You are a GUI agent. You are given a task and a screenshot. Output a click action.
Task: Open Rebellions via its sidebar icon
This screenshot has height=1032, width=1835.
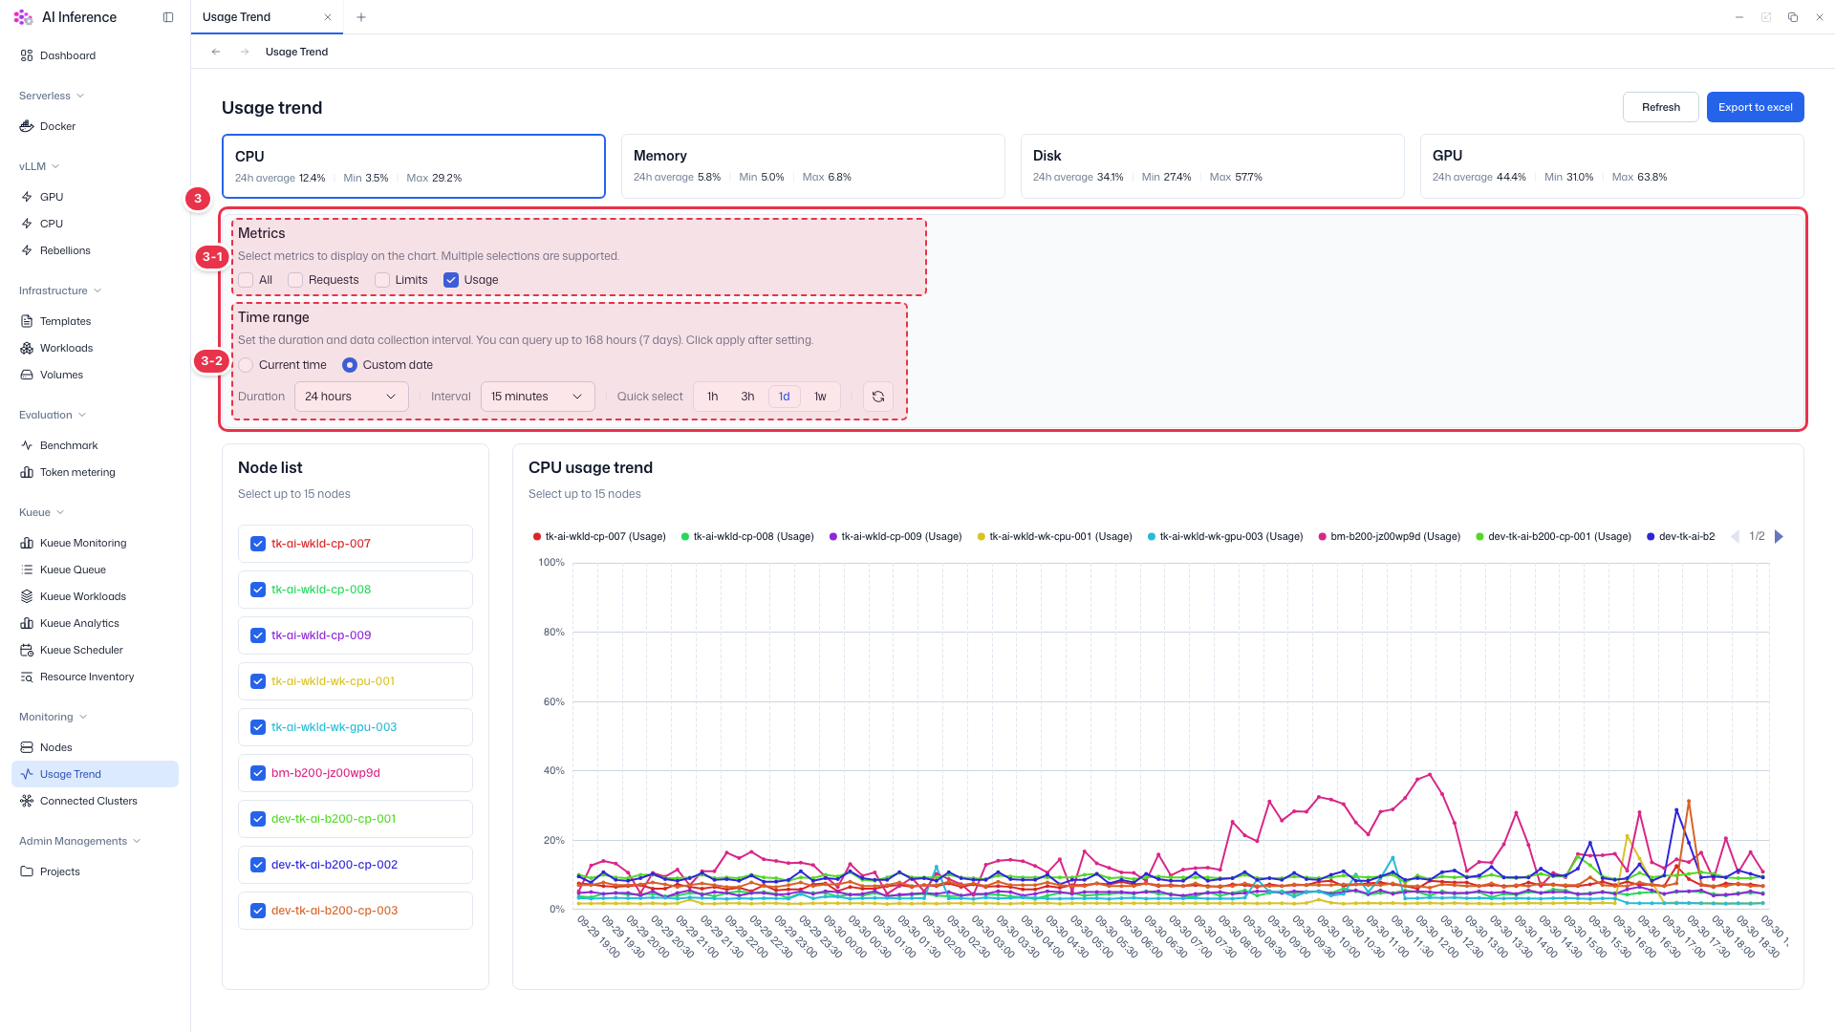pyautogui.click(x=27, y=250)
